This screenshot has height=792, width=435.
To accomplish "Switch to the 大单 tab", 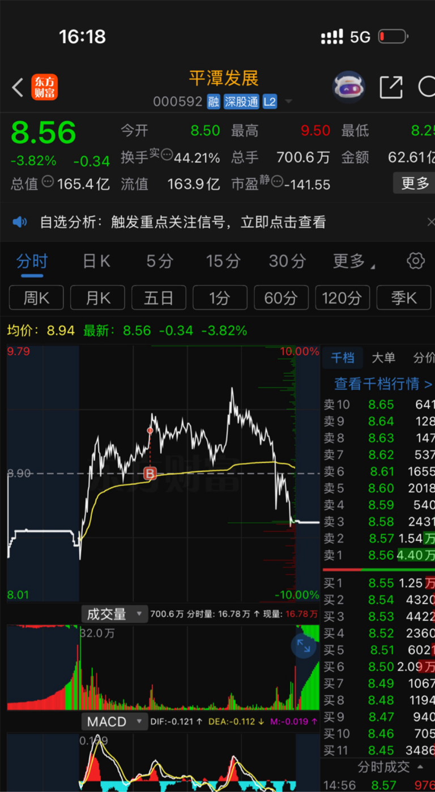I will [383, 358].
